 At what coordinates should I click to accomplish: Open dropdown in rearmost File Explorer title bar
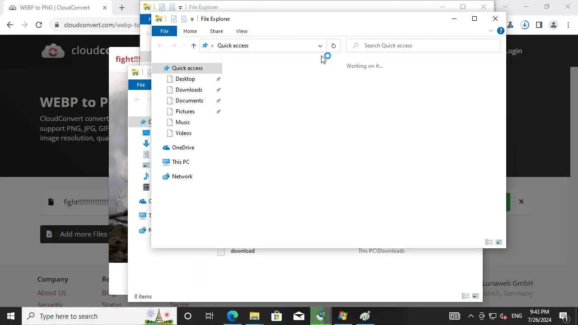pos(180,7)
